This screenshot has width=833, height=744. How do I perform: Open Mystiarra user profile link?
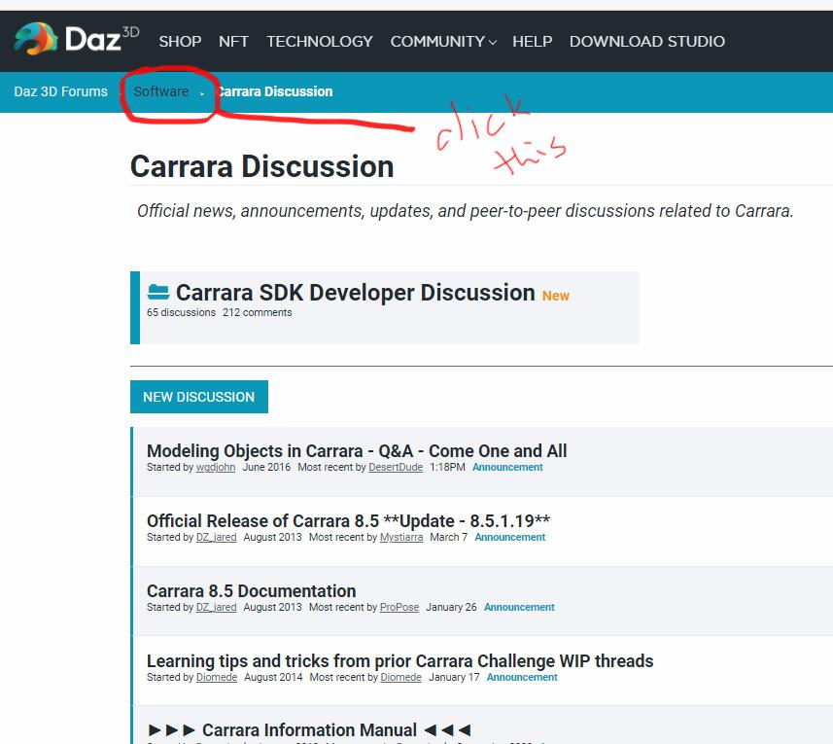pos(401,537)
